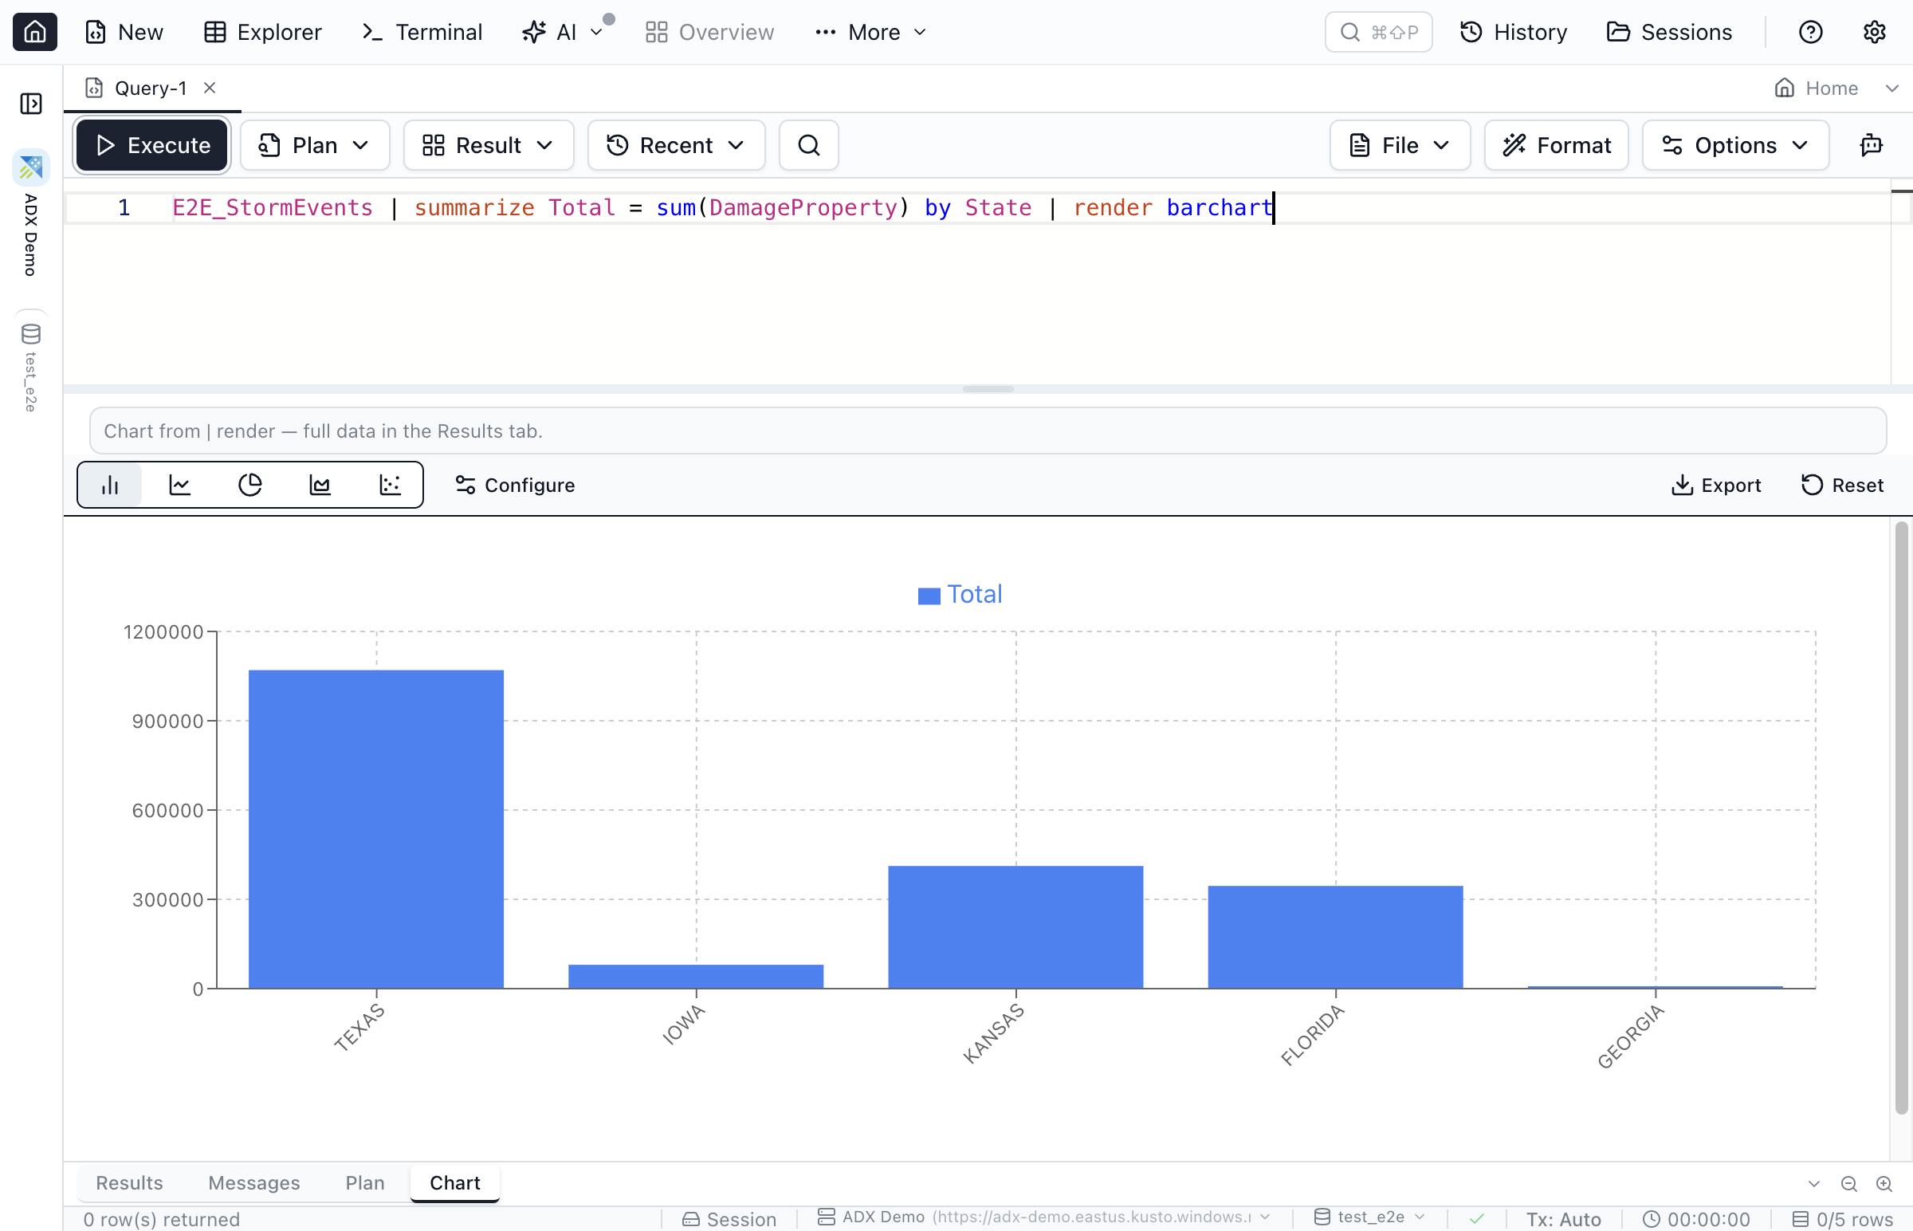
Task: Open the Terminal view
Action: click(422, 32)
